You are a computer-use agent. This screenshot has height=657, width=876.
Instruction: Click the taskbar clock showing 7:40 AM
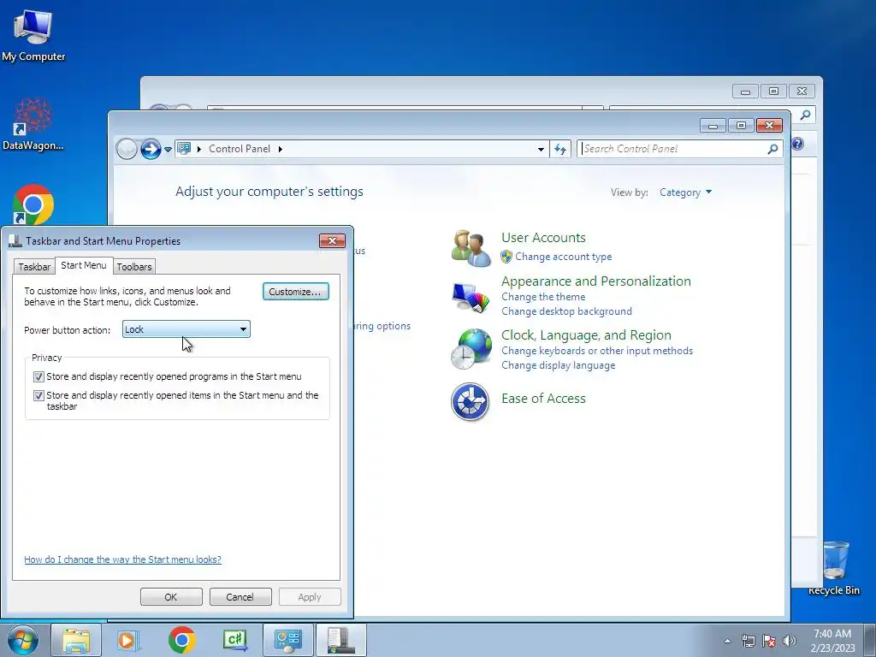pos(832,641)
